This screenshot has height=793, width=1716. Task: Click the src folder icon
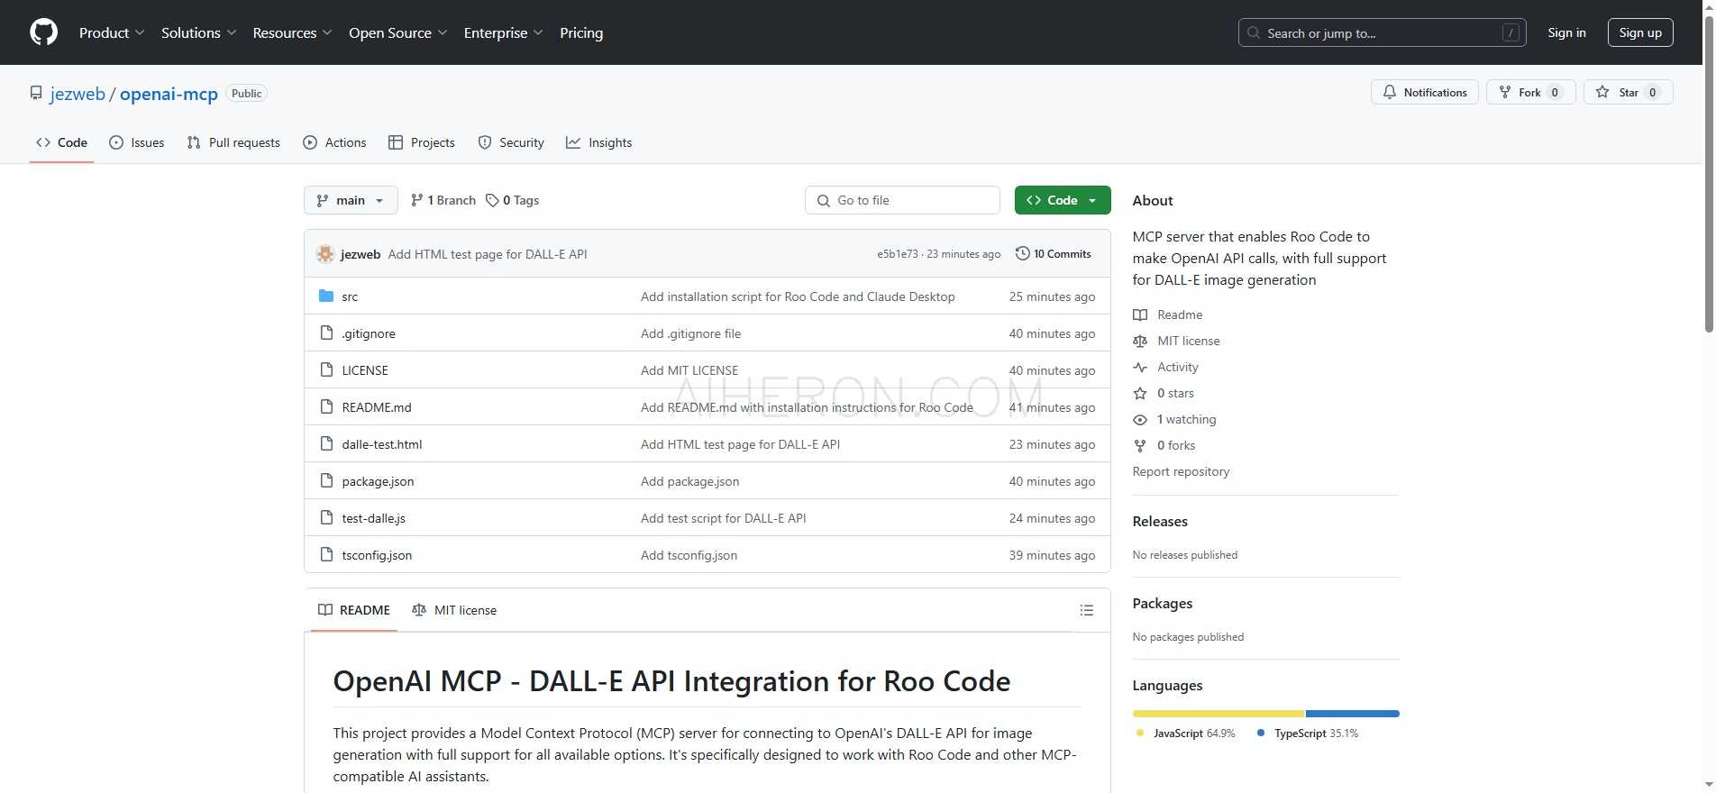(326, 296)
